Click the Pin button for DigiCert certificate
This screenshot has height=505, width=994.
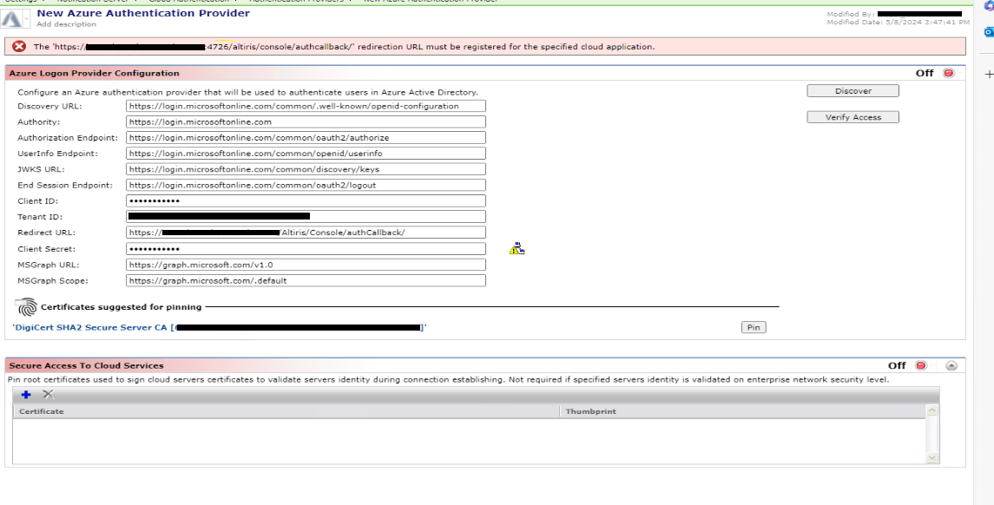point(754,328)
